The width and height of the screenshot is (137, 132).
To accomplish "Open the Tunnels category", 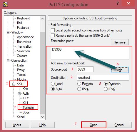I will coord(28,108).
